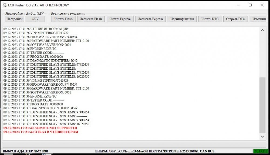Click the partially visible Изменить button
This screenshot has width=270, height=155.
258,19
